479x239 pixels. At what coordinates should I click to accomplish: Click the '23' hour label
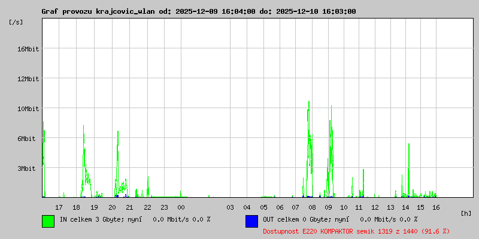(164, 207)
